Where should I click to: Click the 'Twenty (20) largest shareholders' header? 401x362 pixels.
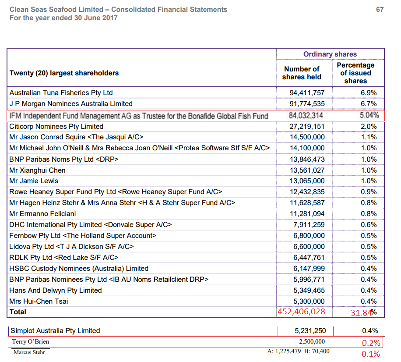coord(64,73)
